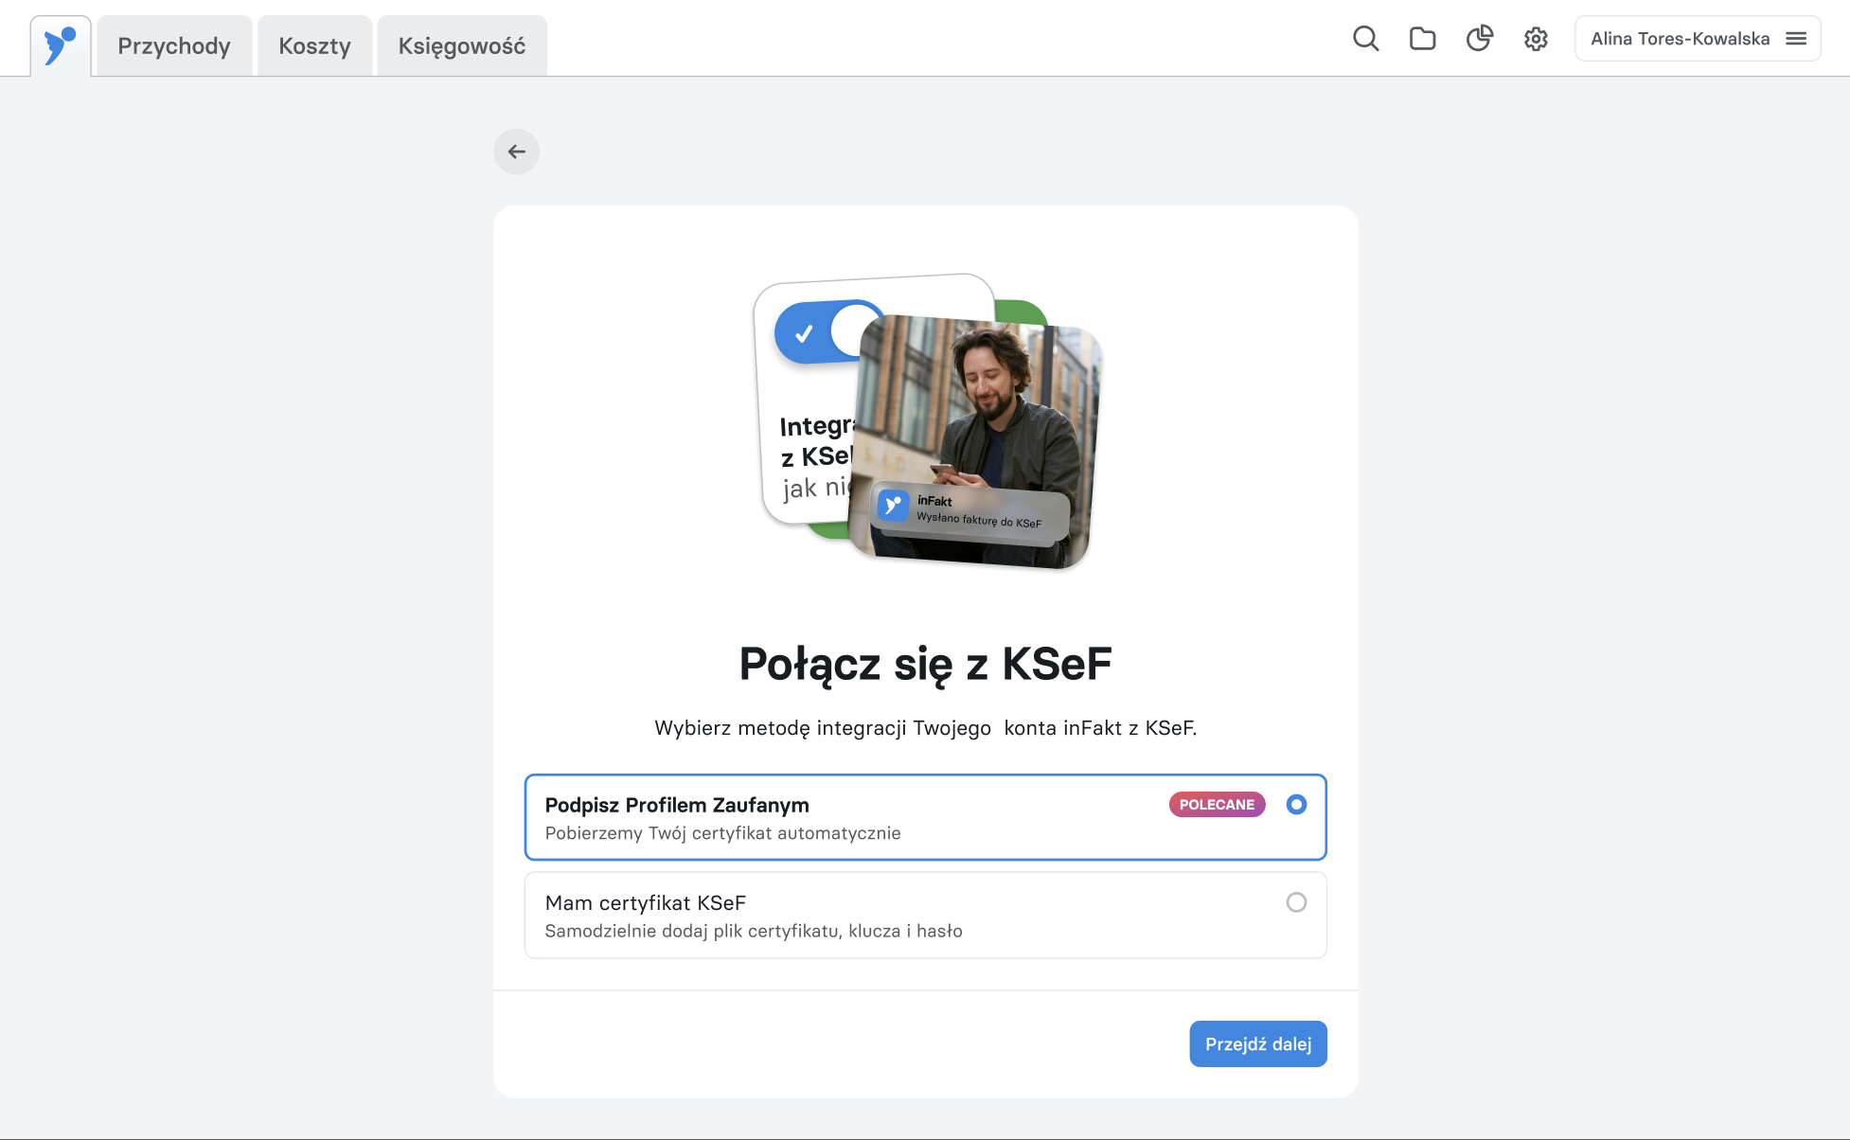Image resolution: width=1850 pixels, height=1140 pixels.
Task: Click the inFakt notification icon in illustration
Action: pos(893,506)
